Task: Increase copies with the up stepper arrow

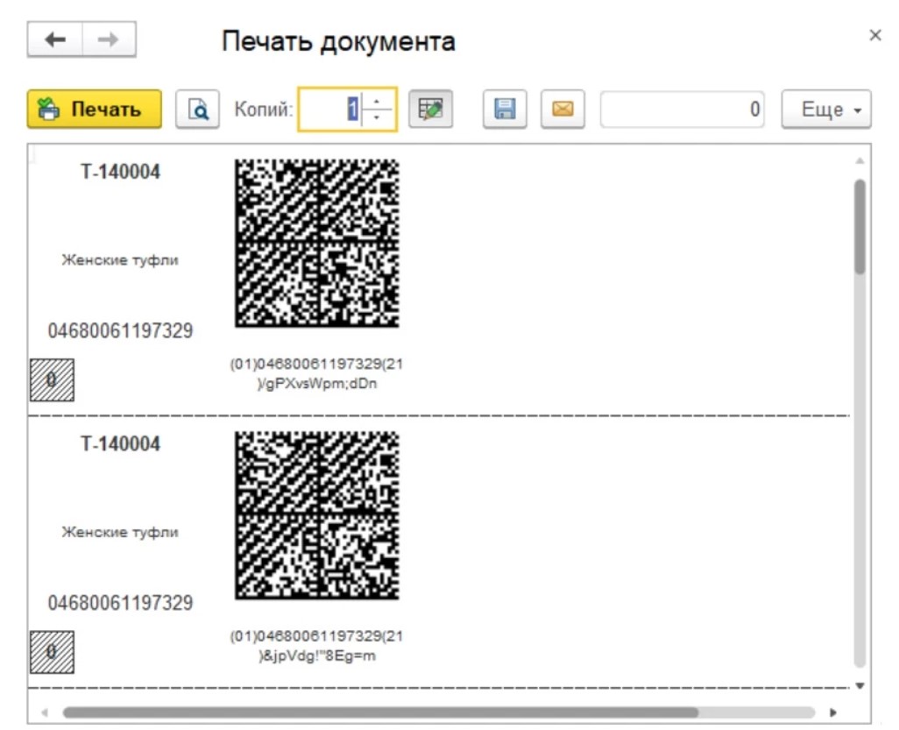Action: pos(378,102)
